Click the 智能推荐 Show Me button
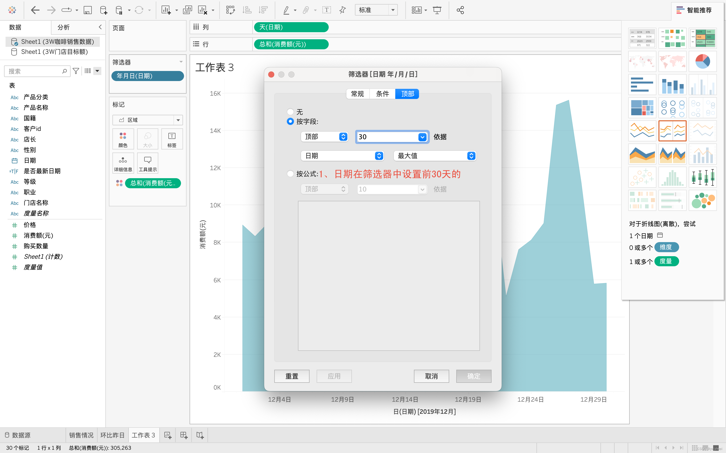Screen dimensions: 726x453 (x=694, y=10)
